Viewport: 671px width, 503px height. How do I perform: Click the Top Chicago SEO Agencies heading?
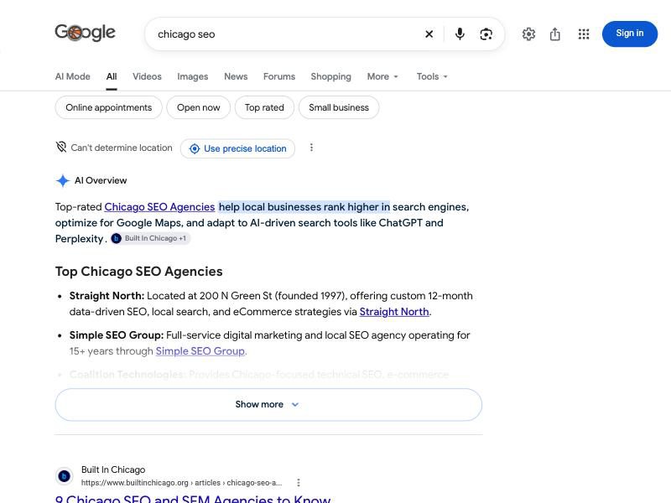(x=139, y=272)
